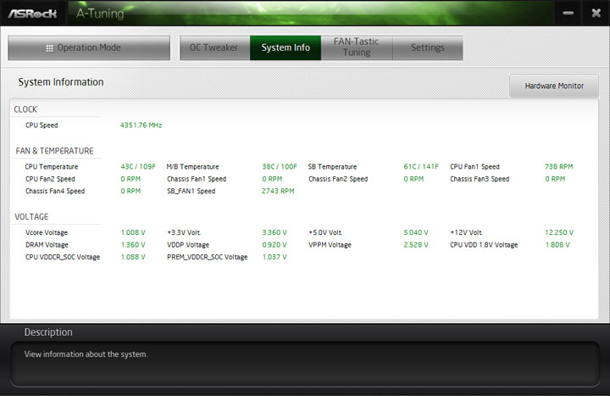Minimize the A-Tuning window
The image size is (610, 396).
click(568, 14)
